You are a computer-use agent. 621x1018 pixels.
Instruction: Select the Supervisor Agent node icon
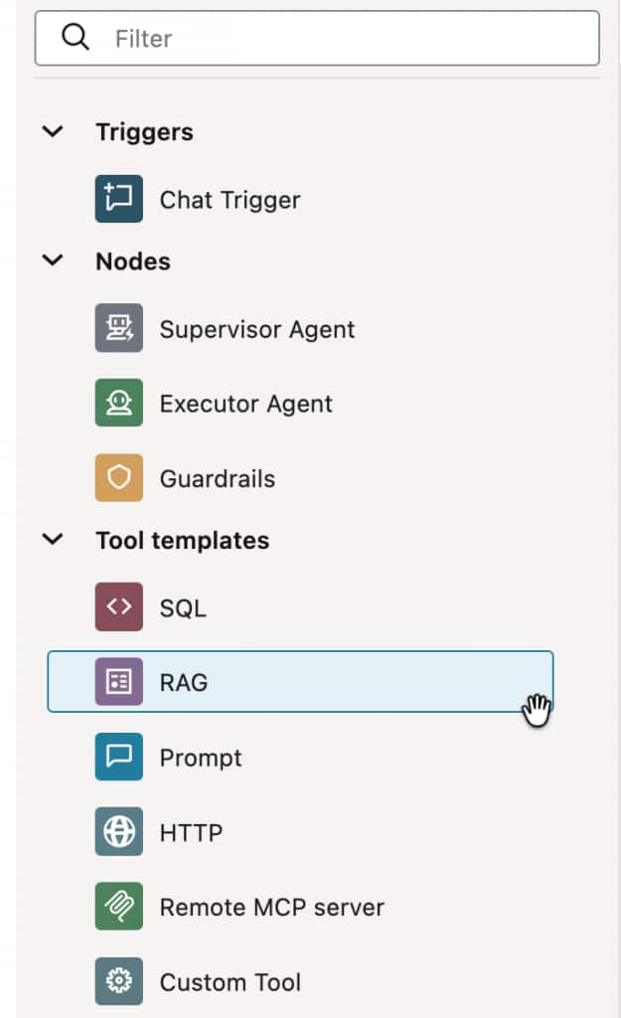click(x=119, y=328)
